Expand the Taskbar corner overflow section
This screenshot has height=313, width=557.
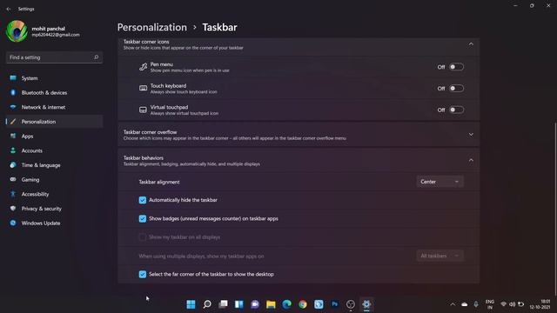coord(471,135)
